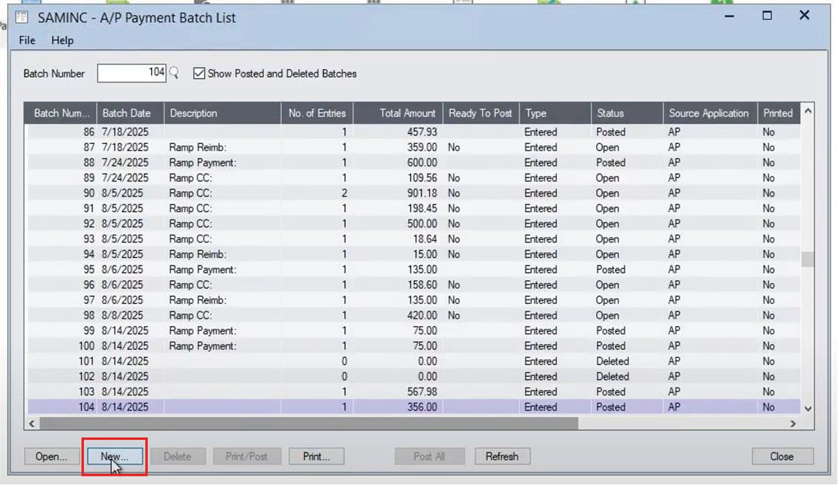Click the No. of Entries column header

pos(317,113)
